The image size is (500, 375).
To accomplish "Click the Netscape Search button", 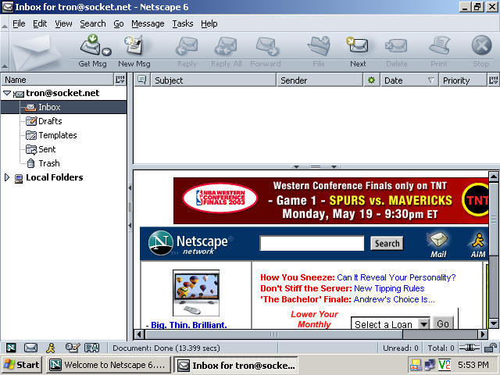I will (x=387, y=243).
